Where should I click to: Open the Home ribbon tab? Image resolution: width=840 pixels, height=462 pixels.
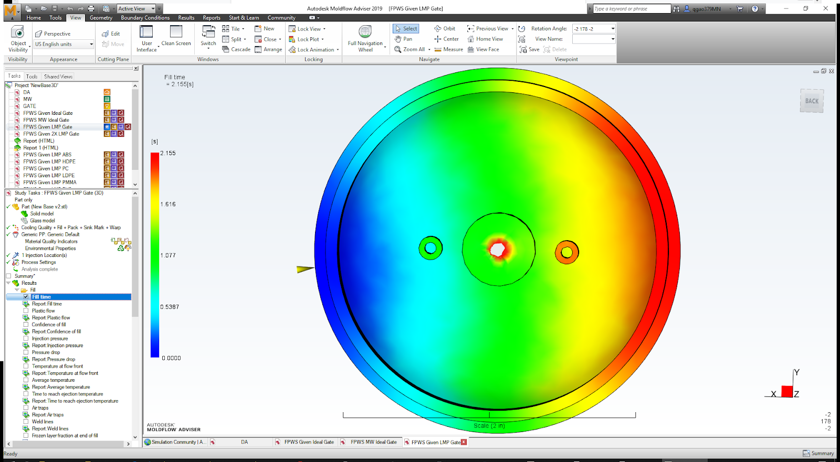[x=34, y=18]
